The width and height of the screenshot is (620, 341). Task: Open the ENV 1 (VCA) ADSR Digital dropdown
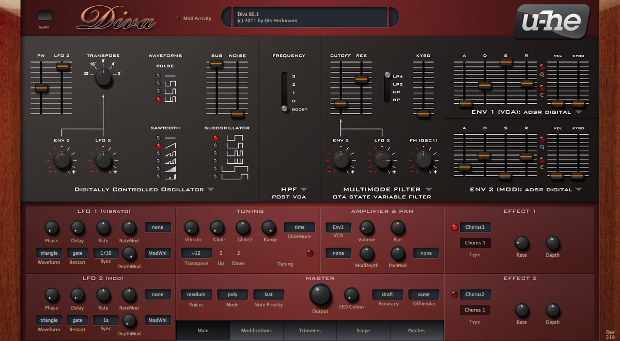coord(579,112)
